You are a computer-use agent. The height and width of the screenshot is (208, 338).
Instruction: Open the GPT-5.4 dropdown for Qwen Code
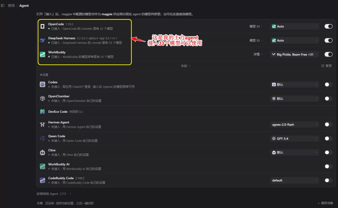click(294, 139)
